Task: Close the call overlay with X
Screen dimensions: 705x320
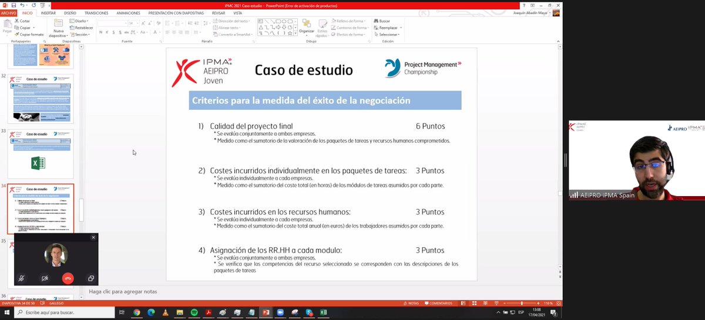Action: 93,237
